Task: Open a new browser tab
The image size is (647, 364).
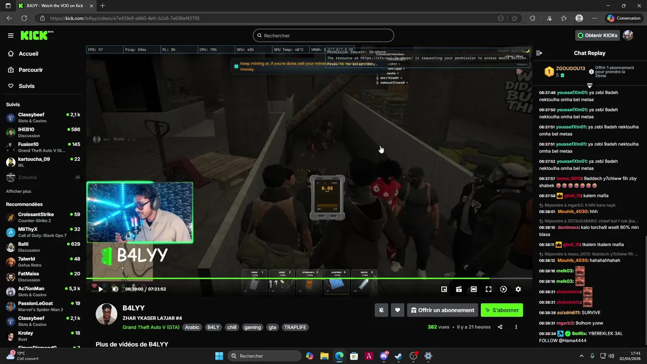Action: point(103,6)
